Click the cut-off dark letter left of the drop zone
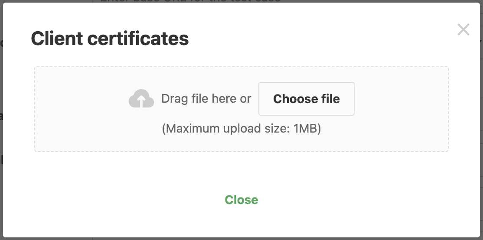Screen dimensions: 483x240 [1, 116]
